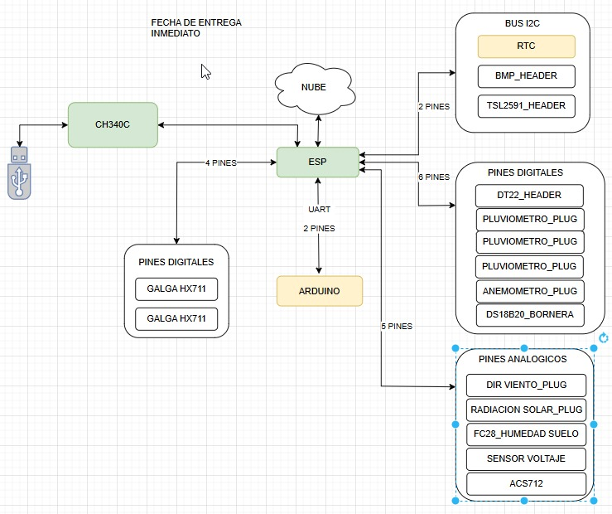Image resolution: width=612 pixels, height=514 pixels.
Task: Click the top-left resize handle of PINES ANALOGICOS
Action: coord(455,348)
